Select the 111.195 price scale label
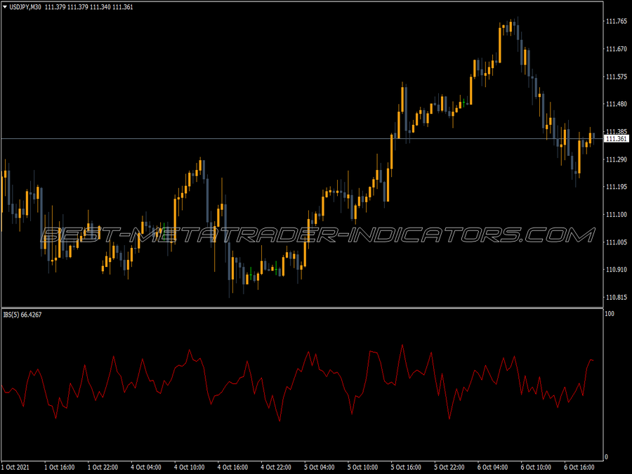The height and width of the screenshot is (474, 632). 617,187
